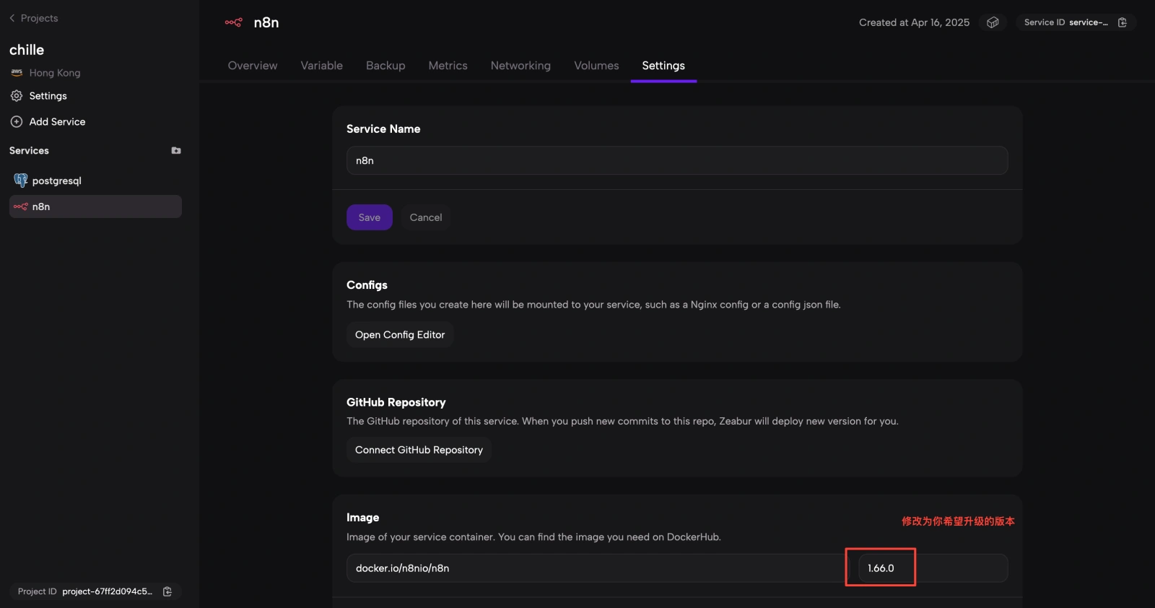Click the add folder icon beside Services
This screenshot has height=608, width=1155.
point(176,151)
